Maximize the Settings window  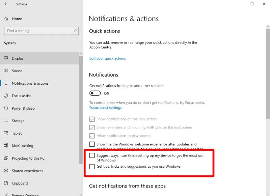[252, 4]
